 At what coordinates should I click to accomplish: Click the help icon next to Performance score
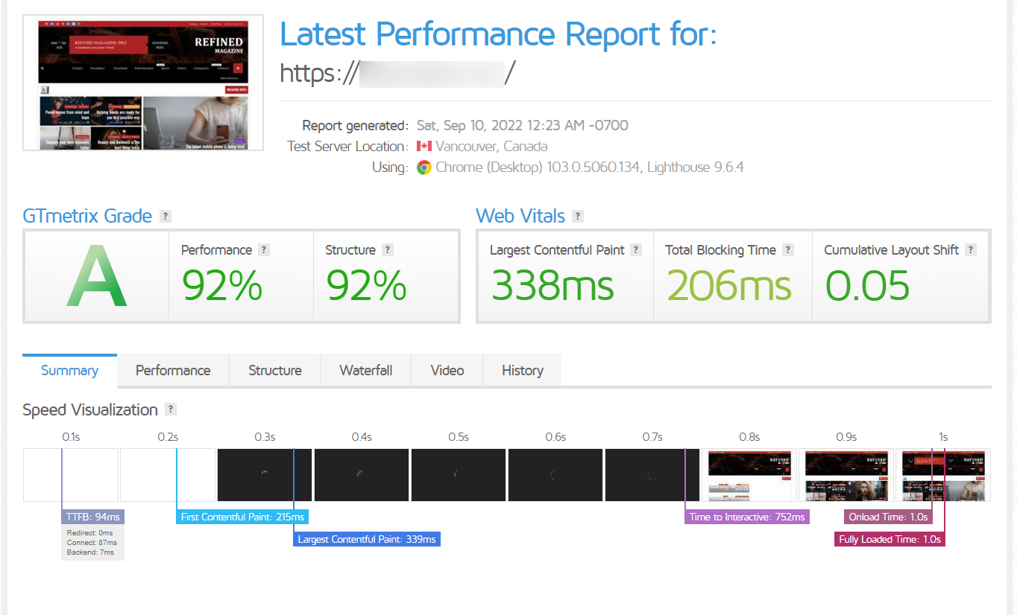(264, 250)
